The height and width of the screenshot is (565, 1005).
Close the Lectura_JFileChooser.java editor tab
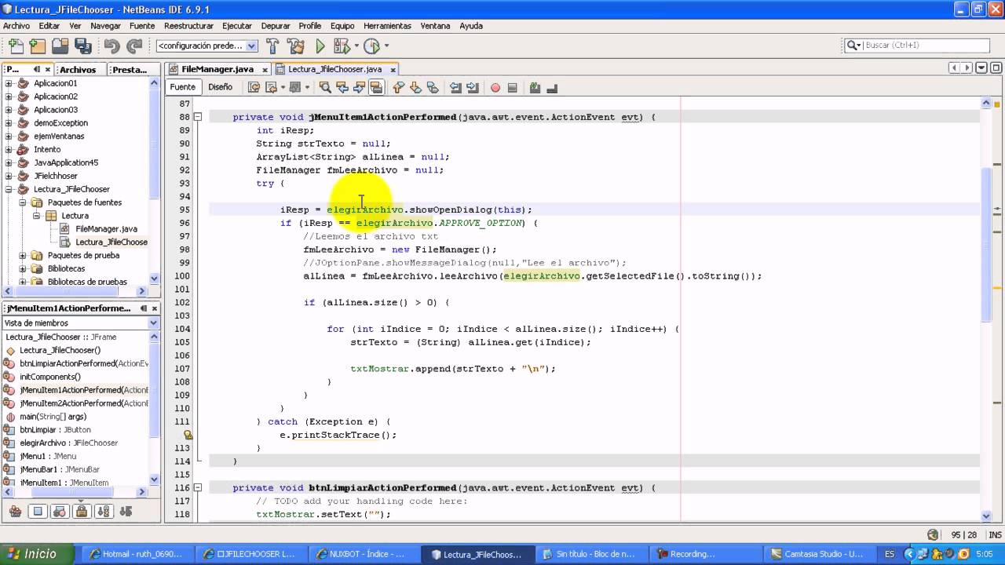(393, 70)
